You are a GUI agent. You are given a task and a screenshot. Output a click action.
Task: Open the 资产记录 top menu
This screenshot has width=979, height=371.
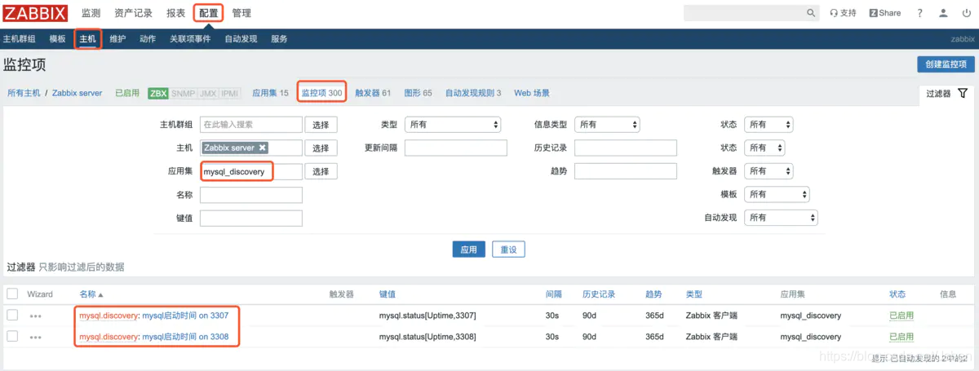[x=133, y=13]
